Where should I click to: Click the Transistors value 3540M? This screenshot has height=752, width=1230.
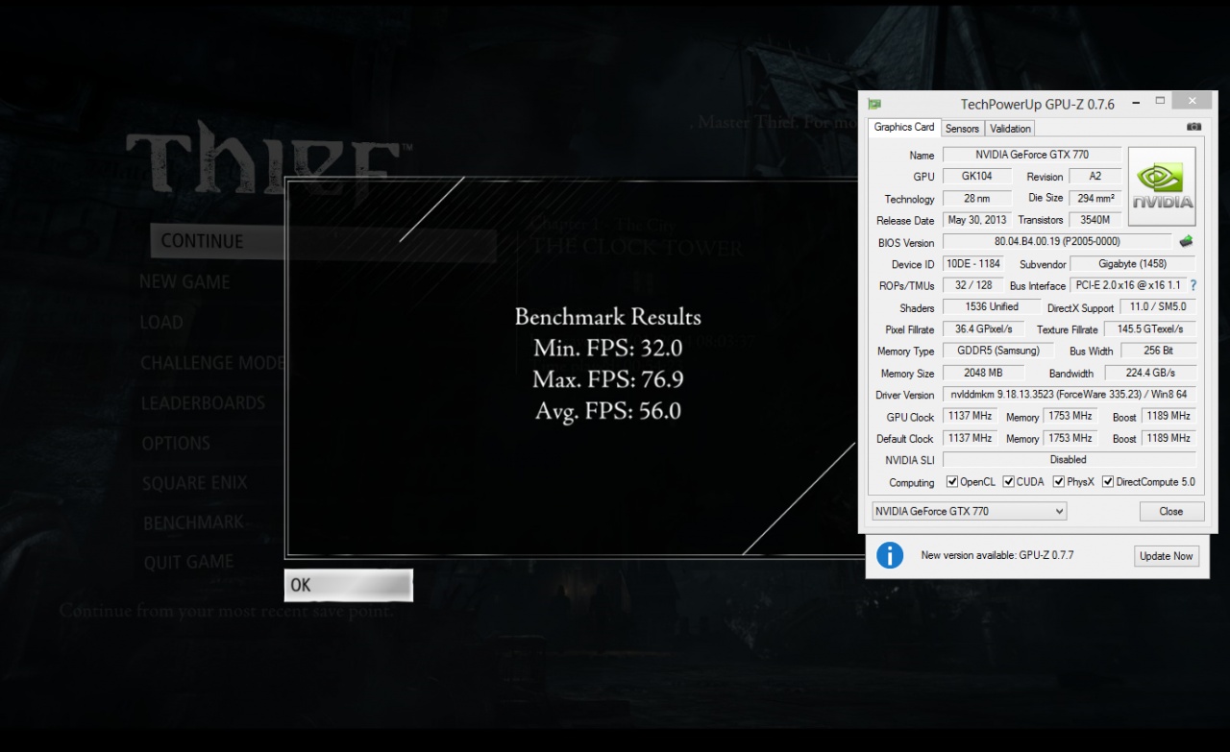[1095, 220]
